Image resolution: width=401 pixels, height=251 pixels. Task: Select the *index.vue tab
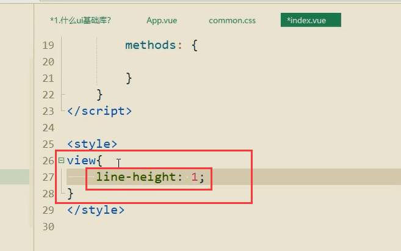coord(311,20)
